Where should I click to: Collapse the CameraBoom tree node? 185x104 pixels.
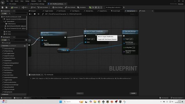coord(4,21)
